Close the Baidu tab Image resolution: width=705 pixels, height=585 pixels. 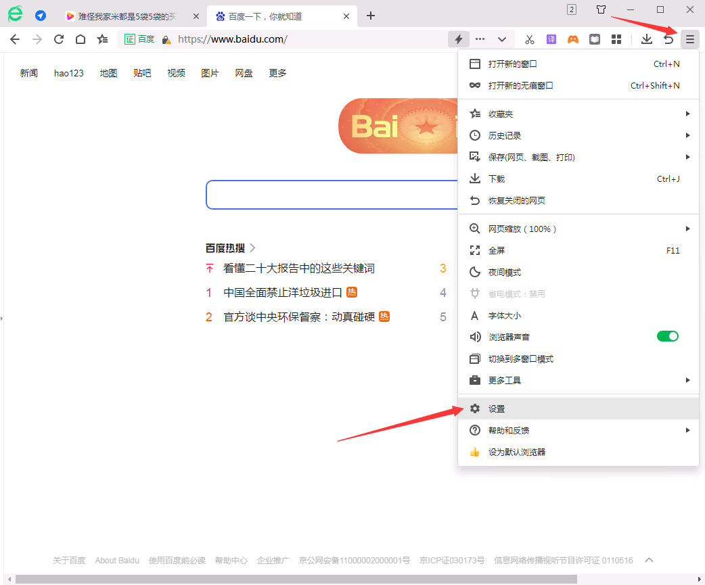click(346, 16)
